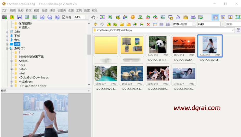241x137 pixels.
Task: Open the 名称 sort order dropdown
Action: point(222,24)
